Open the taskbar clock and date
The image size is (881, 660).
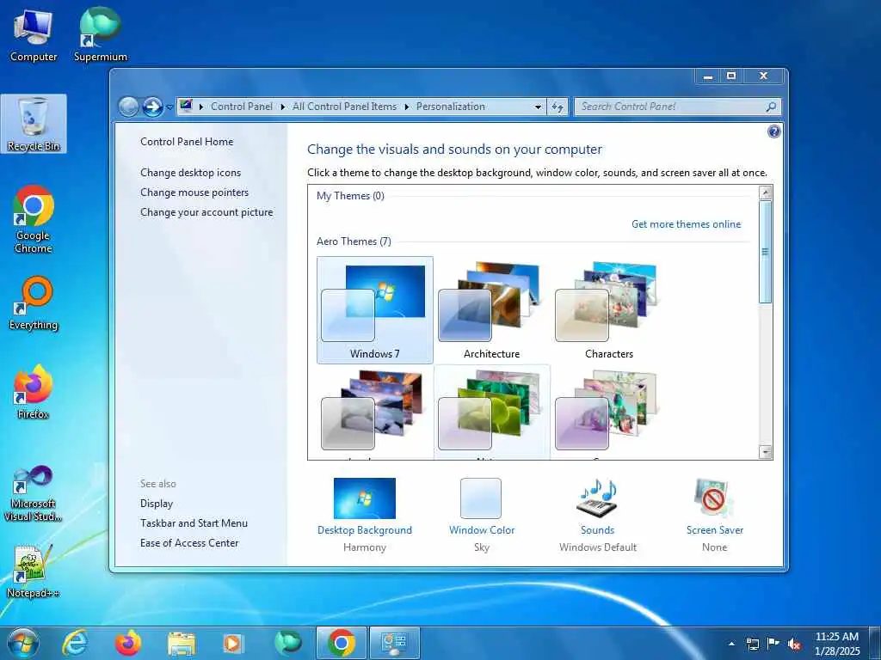pyautogui.click(x=837, y=644)
